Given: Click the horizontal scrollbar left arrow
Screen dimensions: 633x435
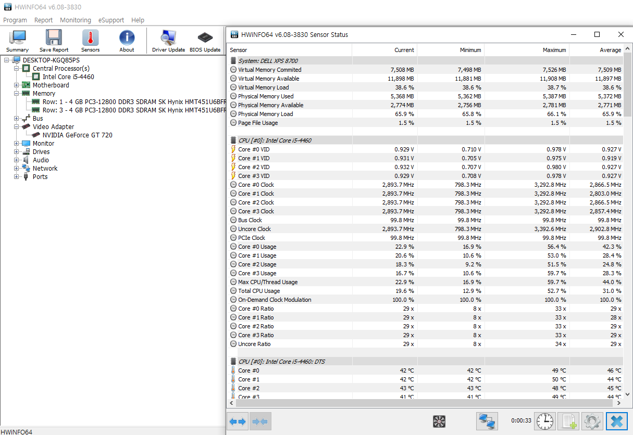Looking at the screenshot, I should [x=231, y=403].
